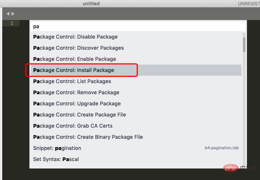Click the right tab navigation arrow
This screenshot has height=180, width=260.
pyautogui.click(x=13, y=14)
